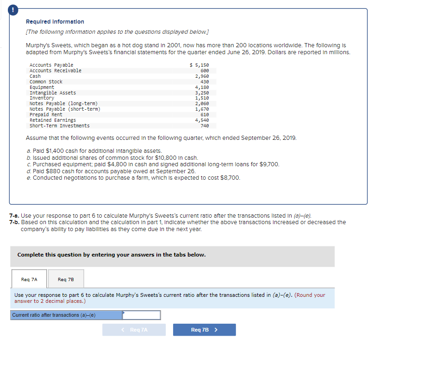The height and width of the screenshot is (370, 435).
Task: Click the 1,670 short-term notes value
Action: tap(202, 109)
